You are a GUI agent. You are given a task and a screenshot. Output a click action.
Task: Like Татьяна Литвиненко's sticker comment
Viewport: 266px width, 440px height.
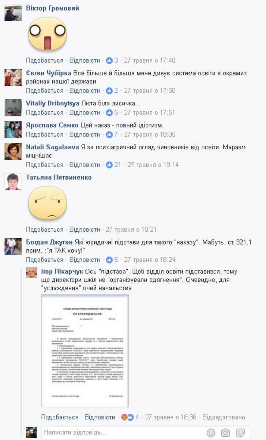[45, 230]
